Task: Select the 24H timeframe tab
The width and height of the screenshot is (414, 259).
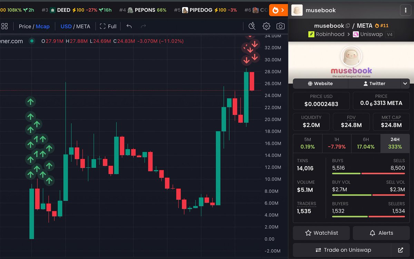Action: pyautogui.click(x=395, y=144)
